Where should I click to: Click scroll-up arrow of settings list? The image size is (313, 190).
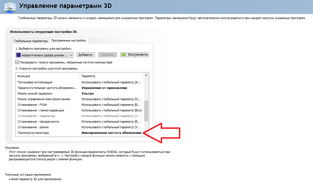146,75
